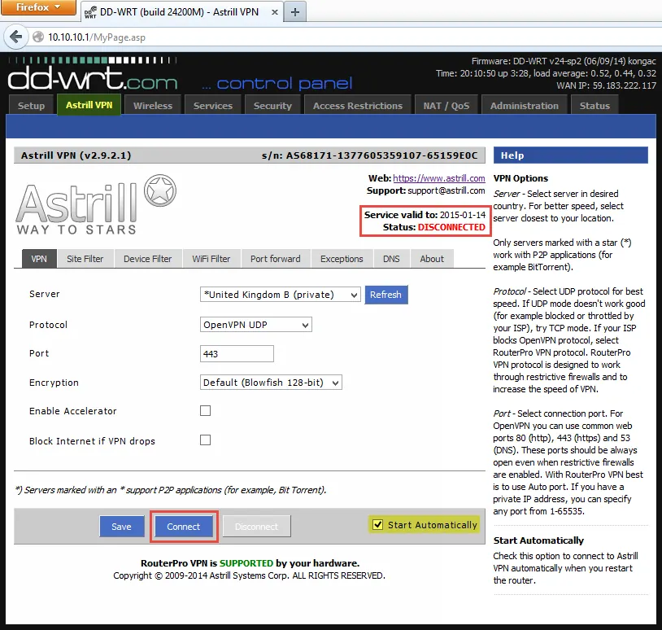Click the Firmware DD-WRT v24-sp2 text
The height and width of the screenshot is (630, 662).
pyautogui.click(x=564, y=61)
